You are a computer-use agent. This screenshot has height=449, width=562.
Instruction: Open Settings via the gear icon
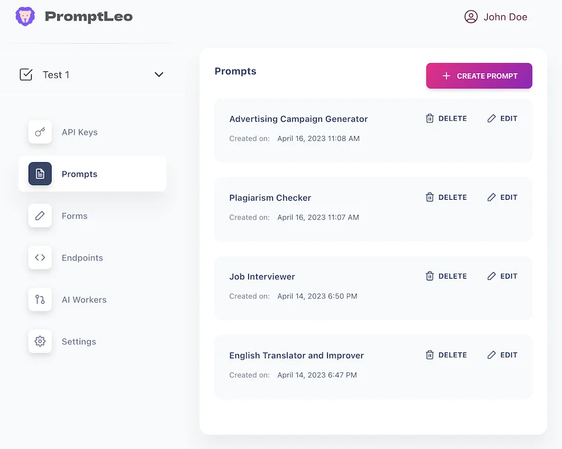click(x=40, y=341)
